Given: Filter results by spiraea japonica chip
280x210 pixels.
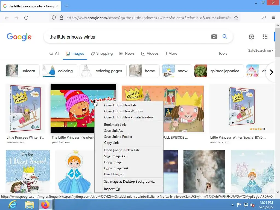Looking at the screenshot, I should [219, 71].
